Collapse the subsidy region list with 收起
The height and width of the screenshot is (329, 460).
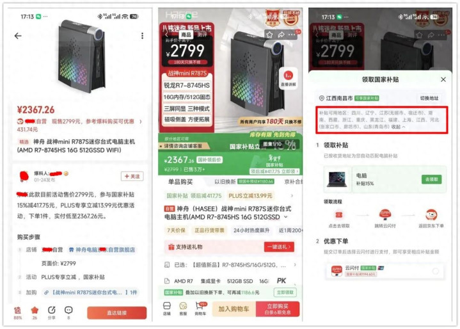coord(398,127)
